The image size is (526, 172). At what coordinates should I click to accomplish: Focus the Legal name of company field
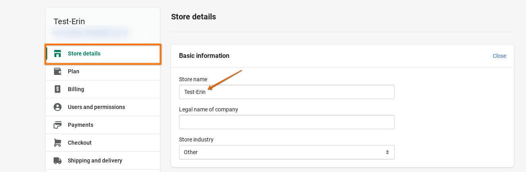click(x=287, y=122)
